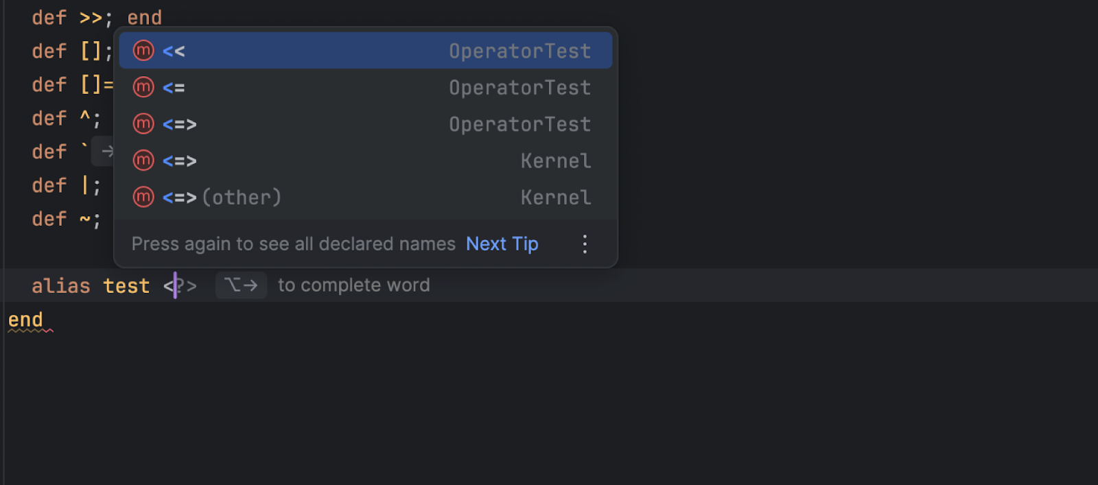
Task: Choose the <= completion suggestion text
Action: click(x=174, y=88)
